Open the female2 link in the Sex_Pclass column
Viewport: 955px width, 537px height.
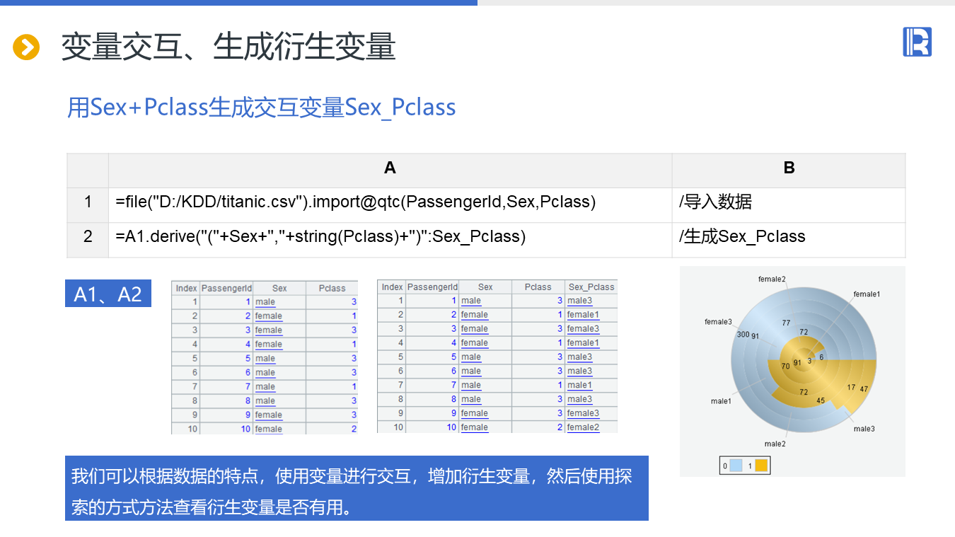coord(583,427)
